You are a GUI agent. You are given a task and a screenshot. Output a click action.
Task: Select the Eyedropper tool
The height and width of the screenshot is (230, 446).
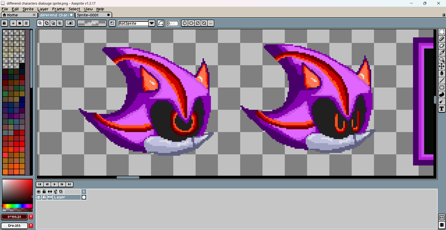click(x=442, y=52)
